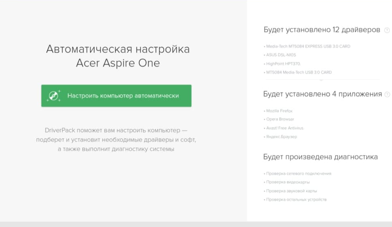Viewport: 392px width, 227px height.
Task: Click the 'Автоматическая настройка Acer Aspire One' title
Action: [118, 56]
